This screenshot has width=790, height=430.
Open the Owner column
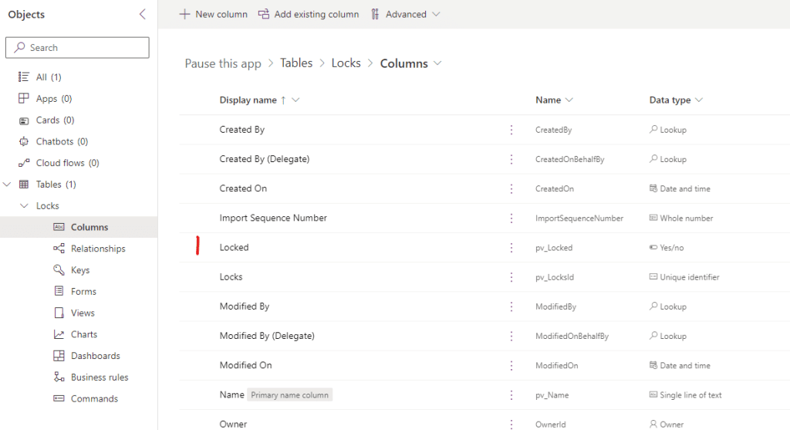[233, 425]
